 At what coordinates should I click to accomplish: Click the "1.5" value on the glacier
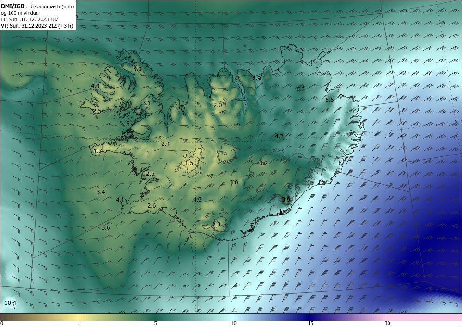tap(189, 163)
